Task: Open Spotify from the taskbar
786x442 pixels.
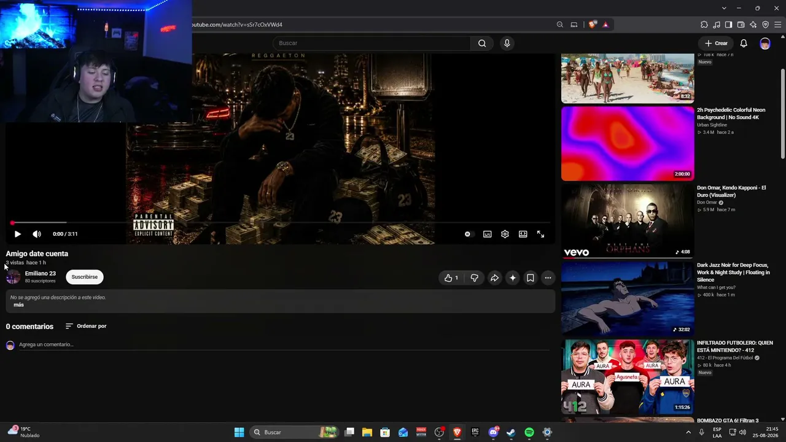Action: [x=529, y=432]
